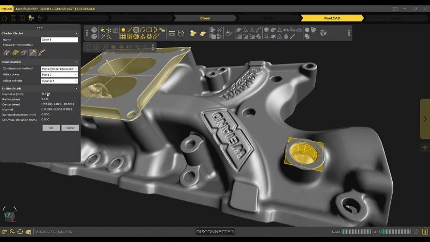Open the Select cylinder dropdown
430x242 pixels.
(60, 81)
